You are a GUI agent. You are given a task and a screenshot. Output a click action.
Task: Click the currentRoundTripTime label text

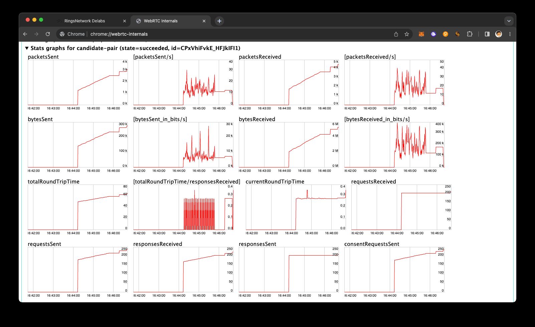(x=275, y=182)
